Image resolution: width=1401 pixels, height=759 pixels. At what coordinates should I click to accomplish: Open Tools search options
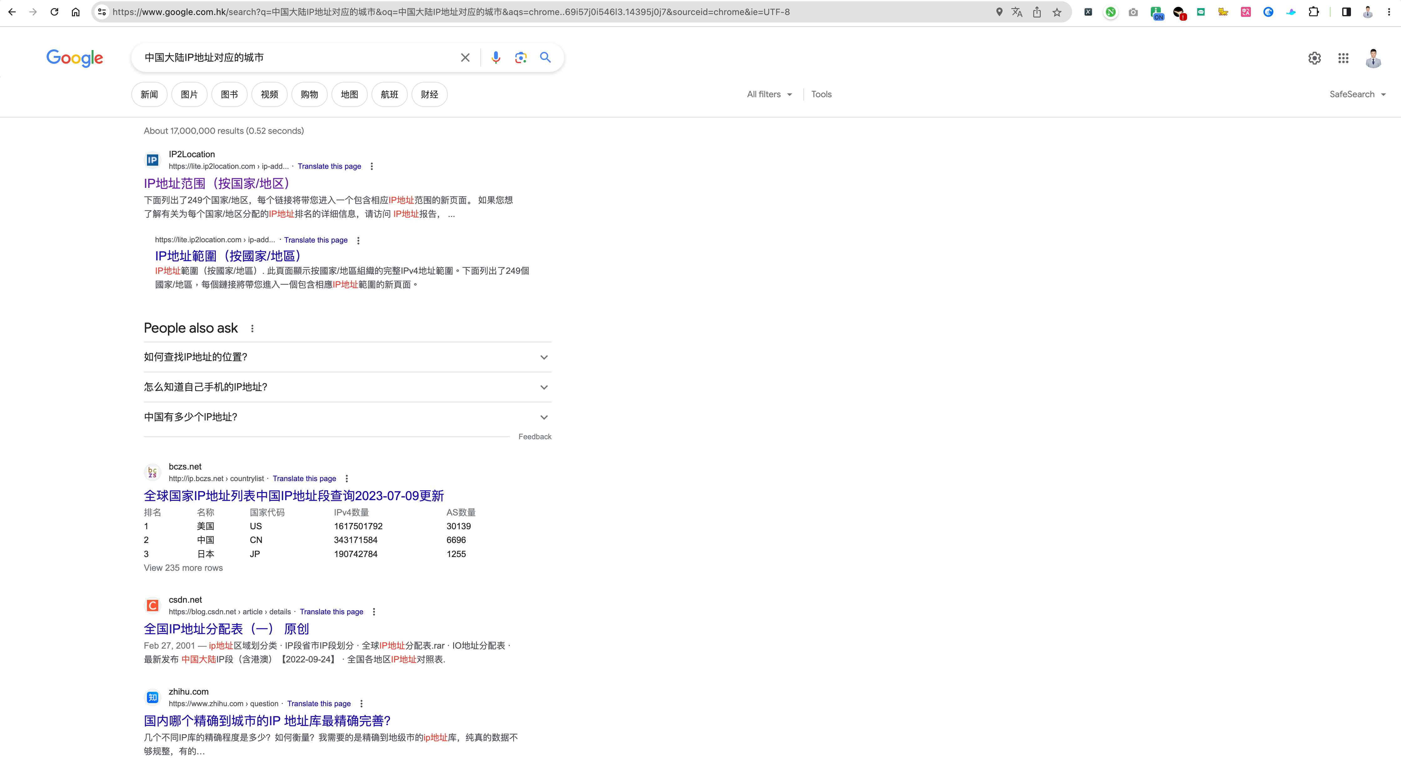(821, 95)
